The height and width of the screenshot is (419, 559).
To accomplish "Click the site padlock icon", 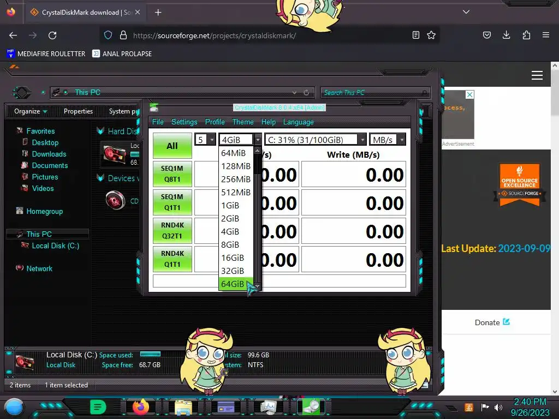I will (123, 35).
